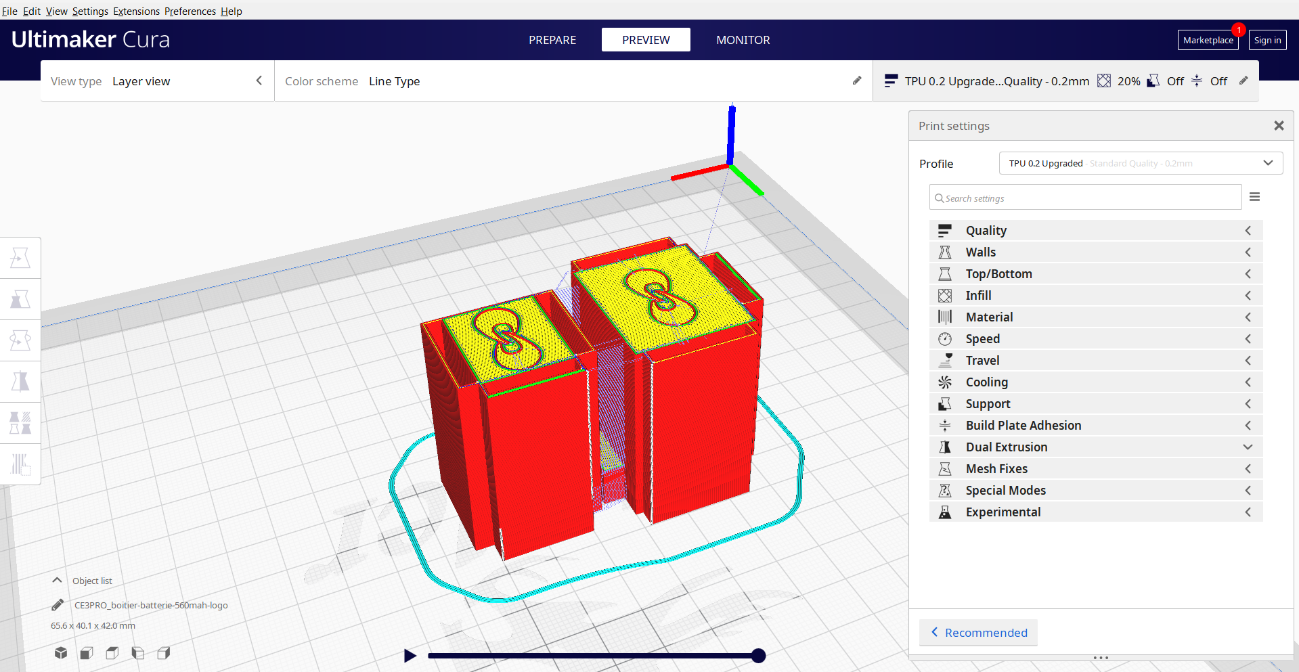Select the Scale tool in left toolbar
This screenshot has height=672, width=1299.
pos(20,299)
